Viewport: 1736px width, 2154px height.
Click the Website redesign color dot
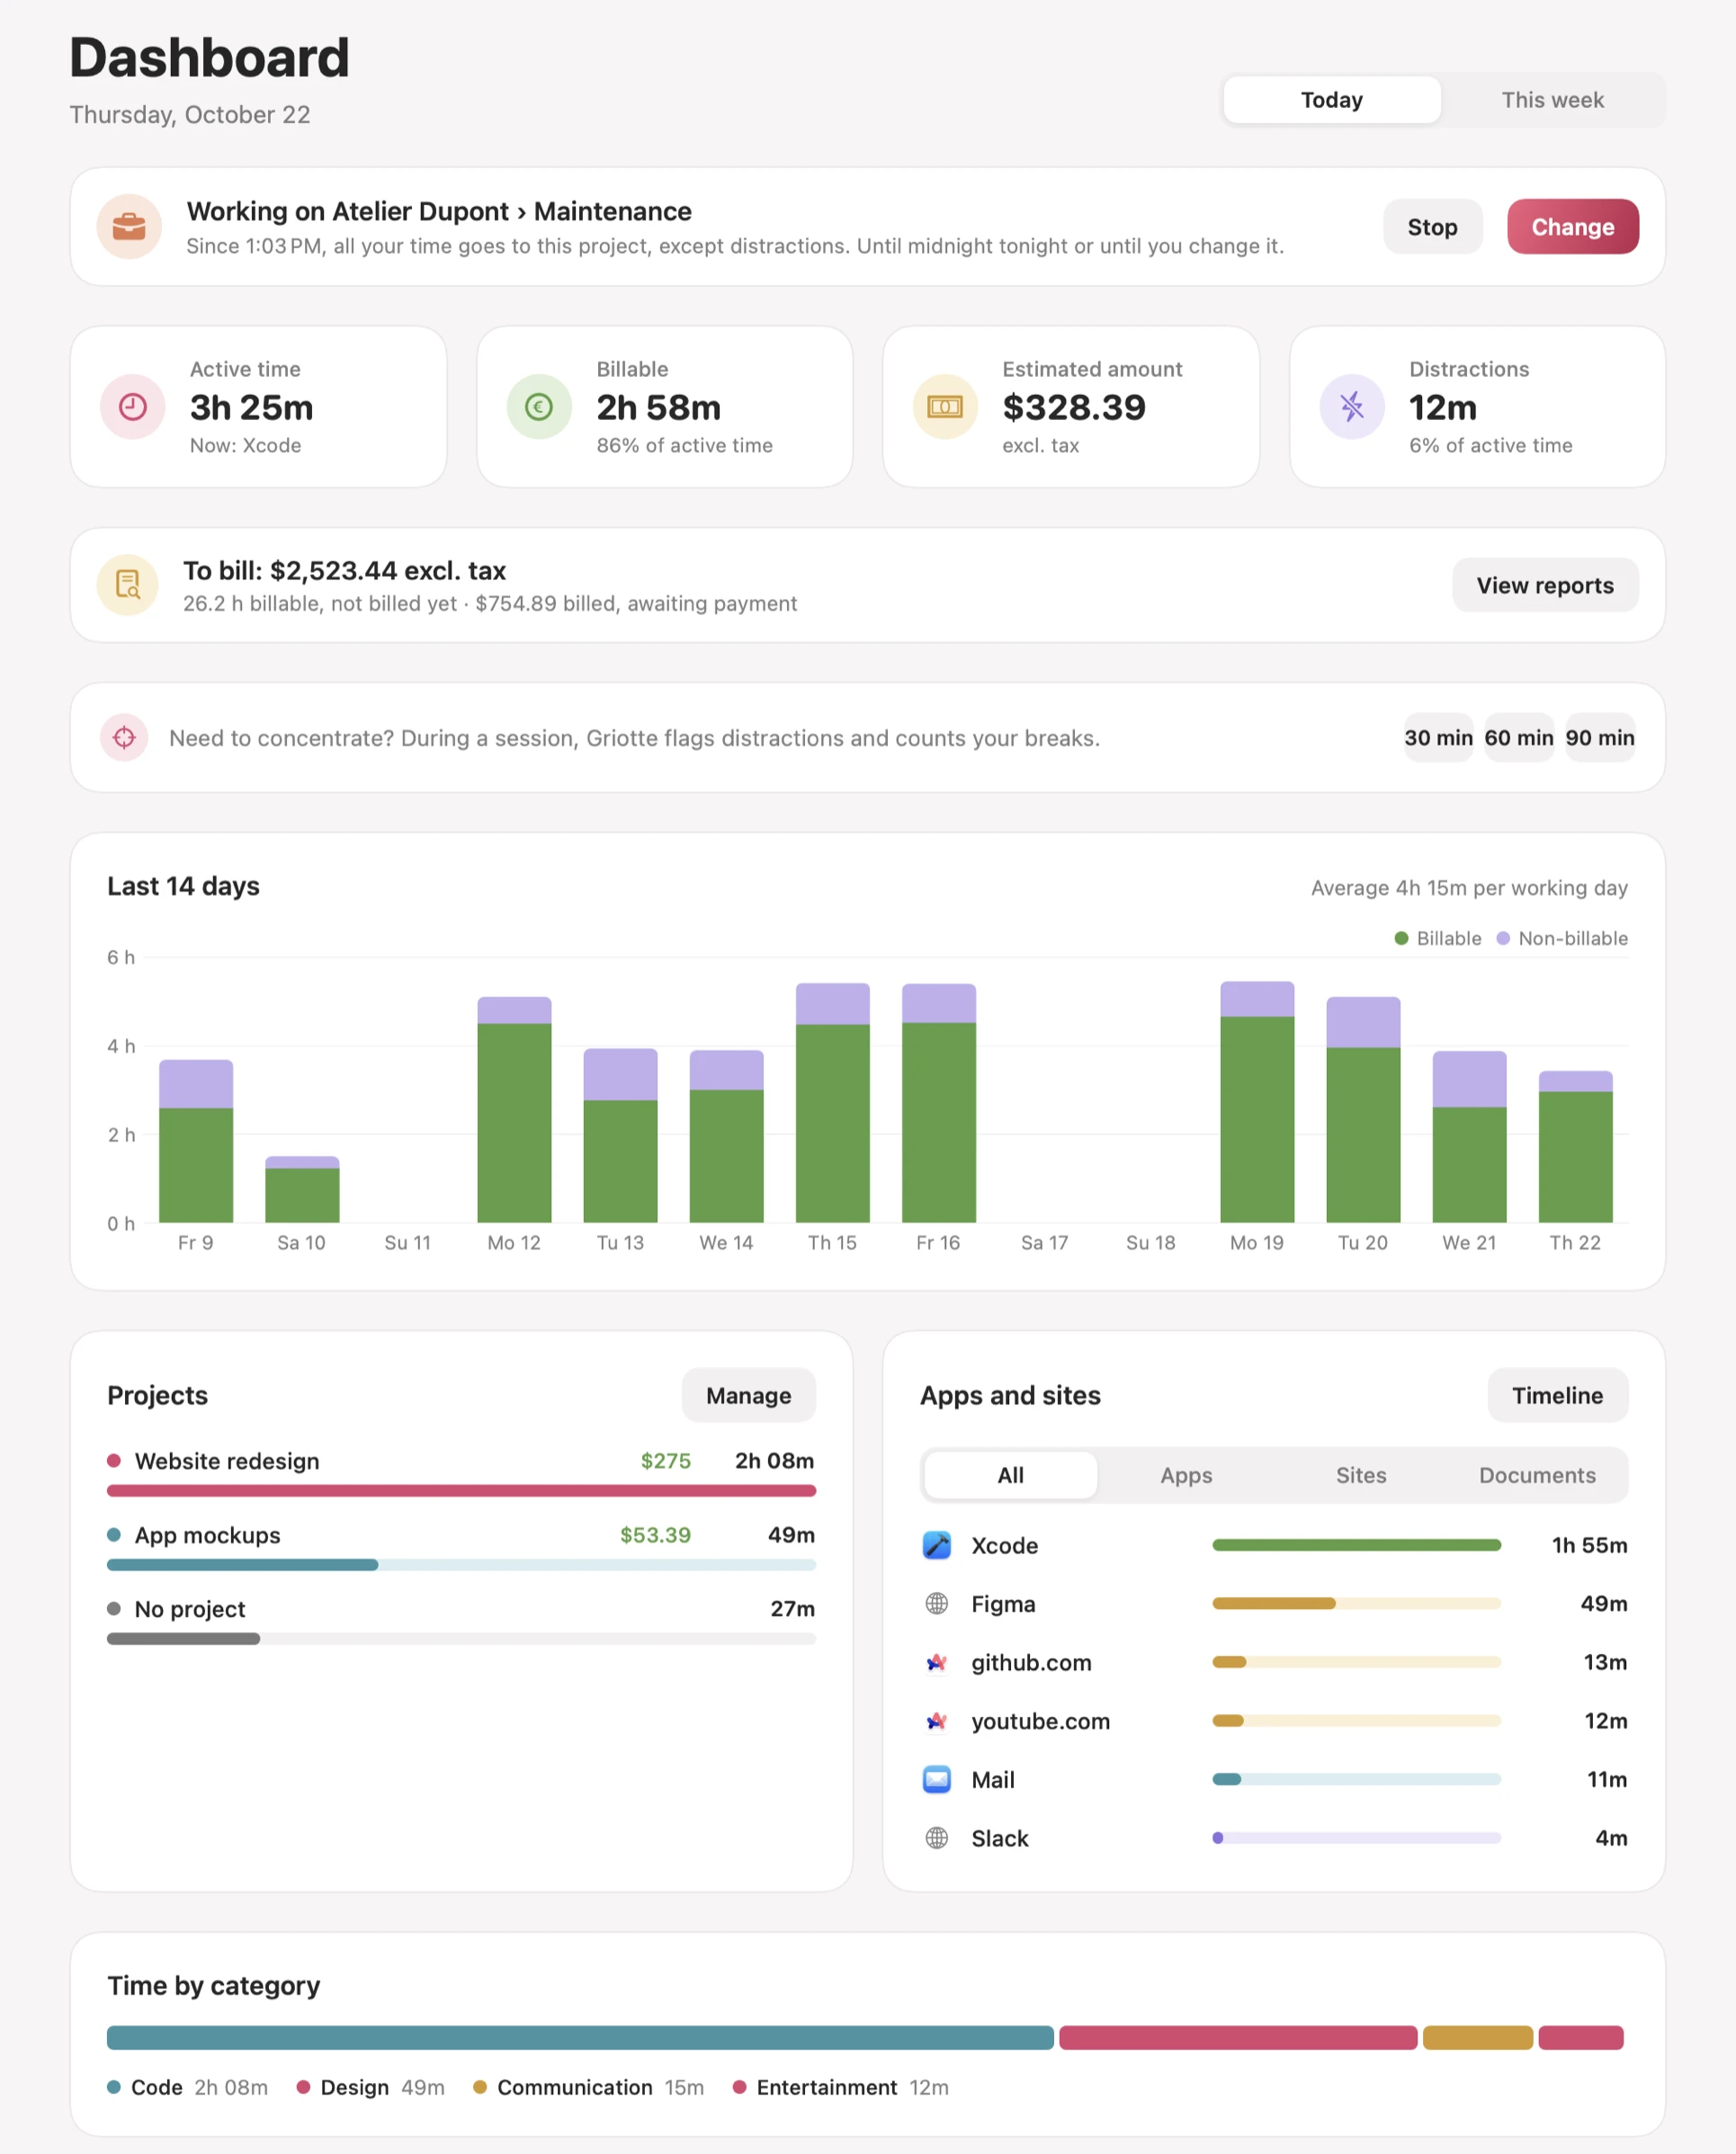click(114, 1461)
